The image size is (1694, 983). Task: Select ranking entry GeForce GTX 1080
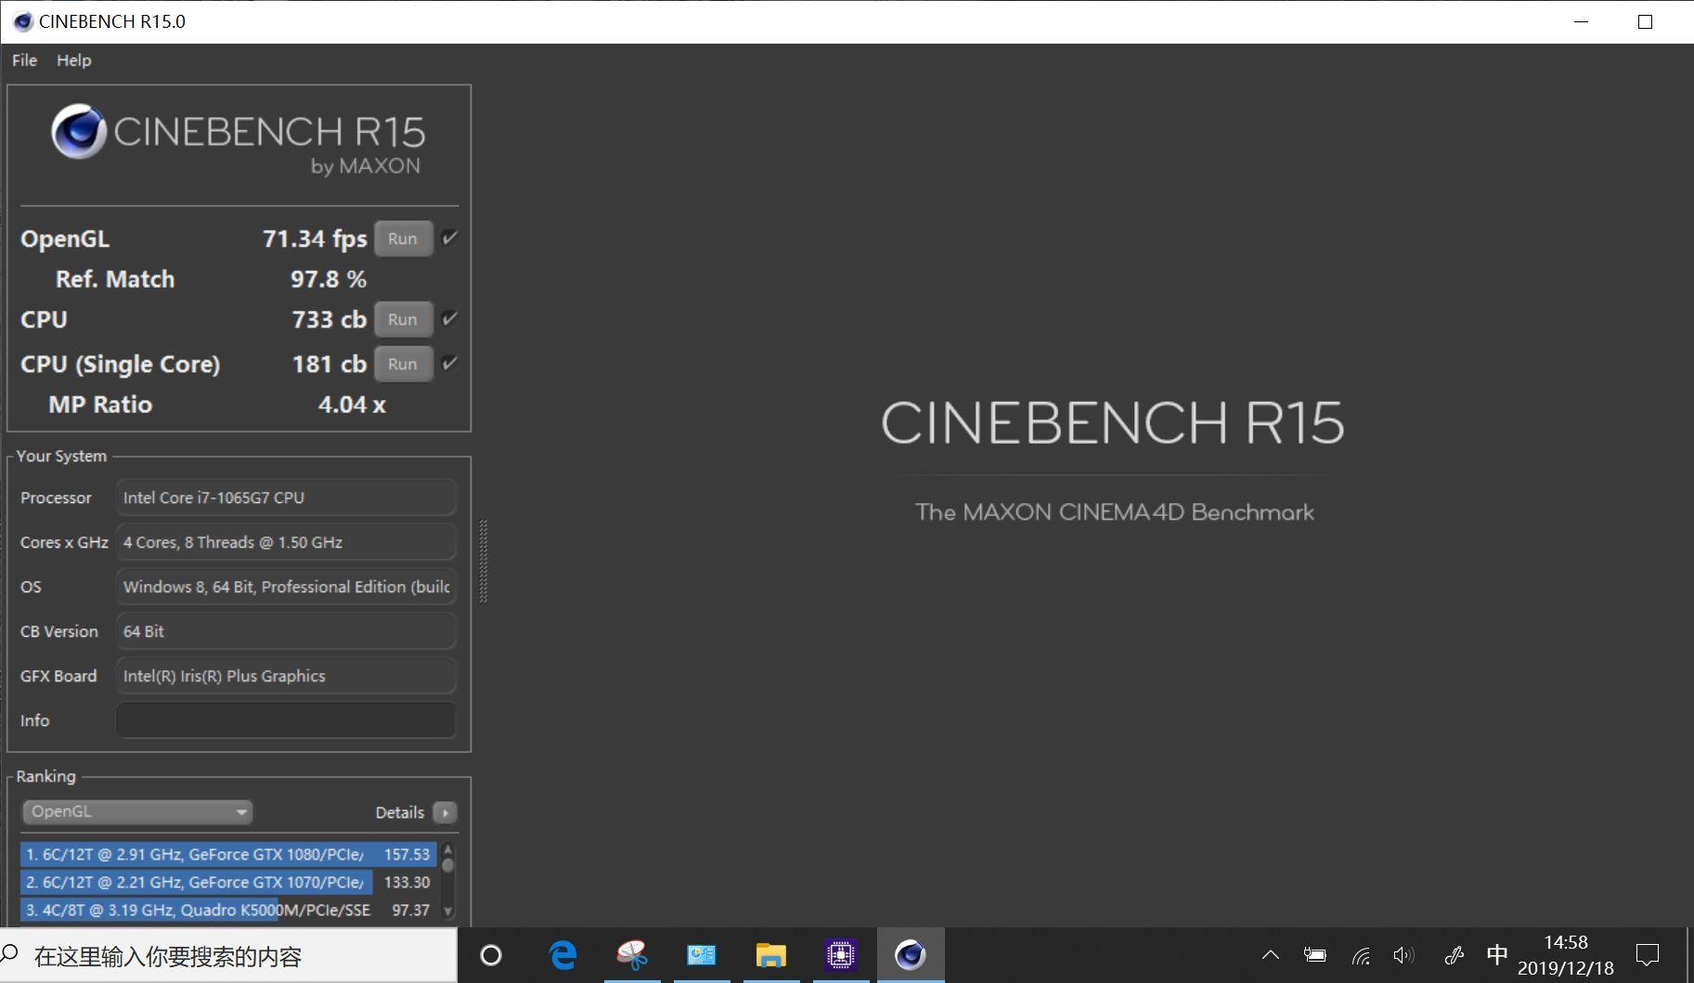coord(228,854)
